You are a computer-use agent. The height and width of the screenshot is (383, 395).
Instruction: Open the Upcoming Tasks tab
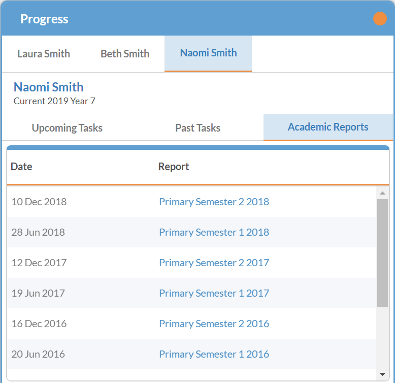67,128
